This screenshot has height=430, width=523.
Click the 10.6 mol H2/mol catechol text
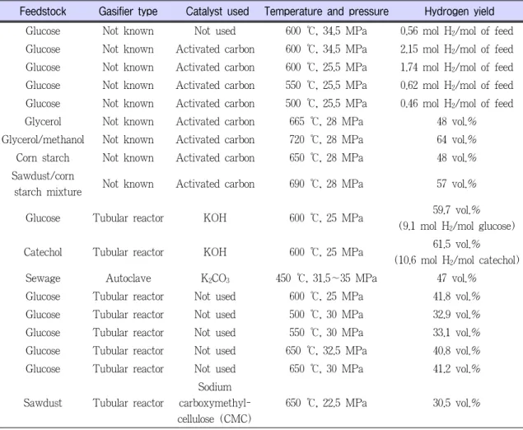[456, 259]
